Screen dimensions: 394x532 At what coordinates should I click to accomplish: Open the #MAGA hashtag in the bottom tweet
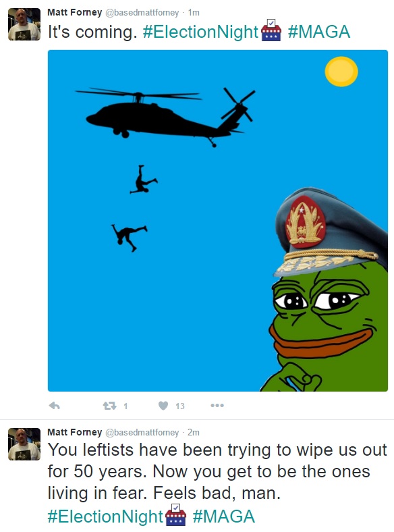pos(224,516)
